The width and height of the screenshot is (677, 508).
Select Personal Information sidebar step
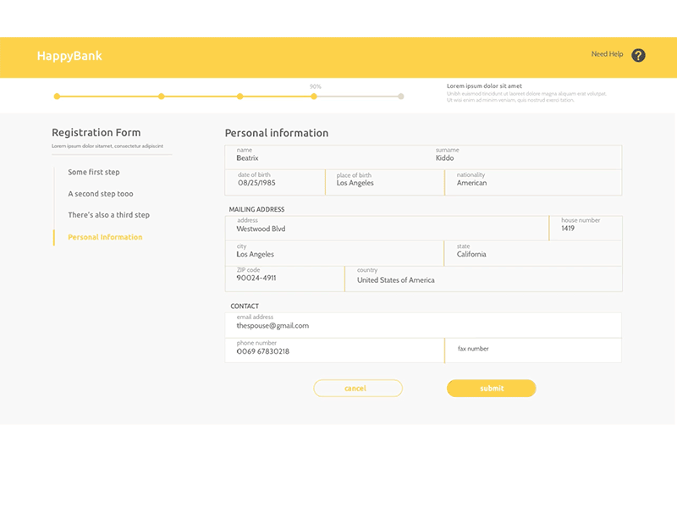coord(105,237)
